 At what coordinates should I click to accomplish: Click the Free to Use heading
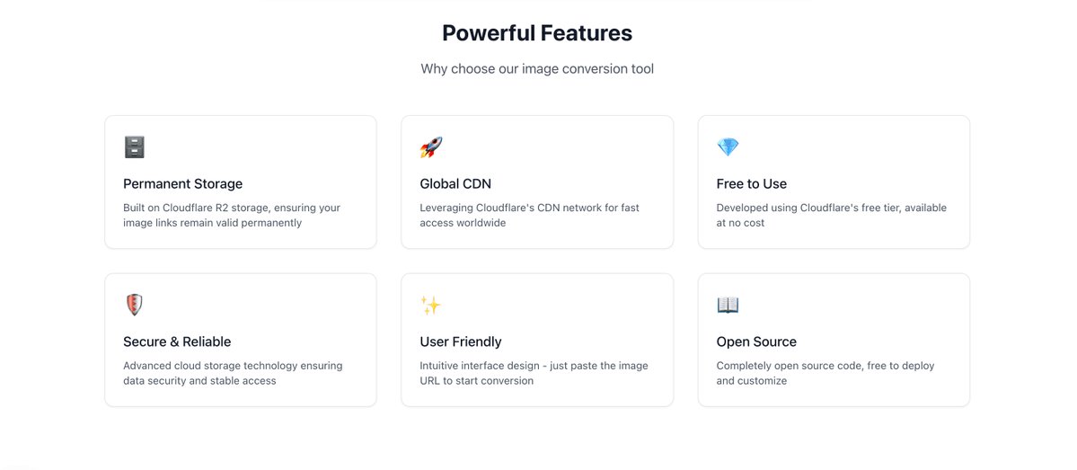[752, 183]
